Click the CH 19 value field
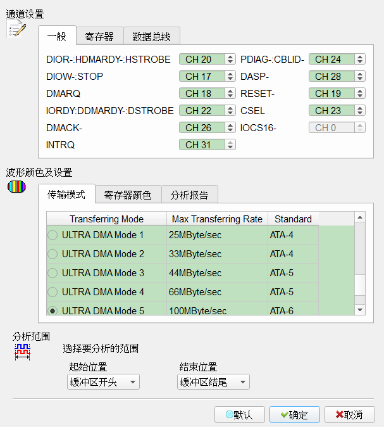The image size is (384, 427). click(x=331, y=93)
